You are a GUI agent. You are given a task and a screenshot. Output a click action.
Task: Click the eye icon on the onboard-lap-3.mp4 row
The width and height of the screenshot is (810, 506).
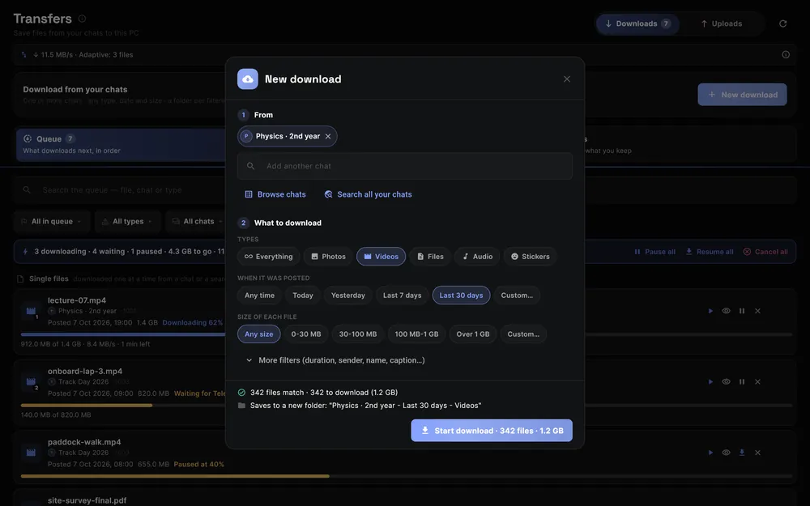(727, 381)
